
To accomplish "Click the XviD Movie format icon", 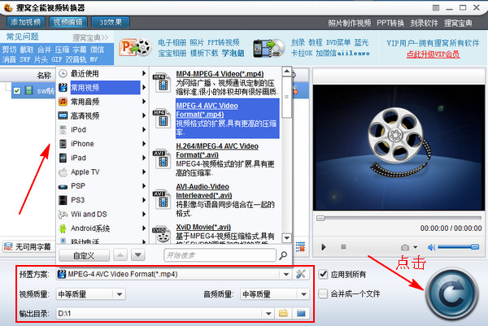I will (162, 235).
